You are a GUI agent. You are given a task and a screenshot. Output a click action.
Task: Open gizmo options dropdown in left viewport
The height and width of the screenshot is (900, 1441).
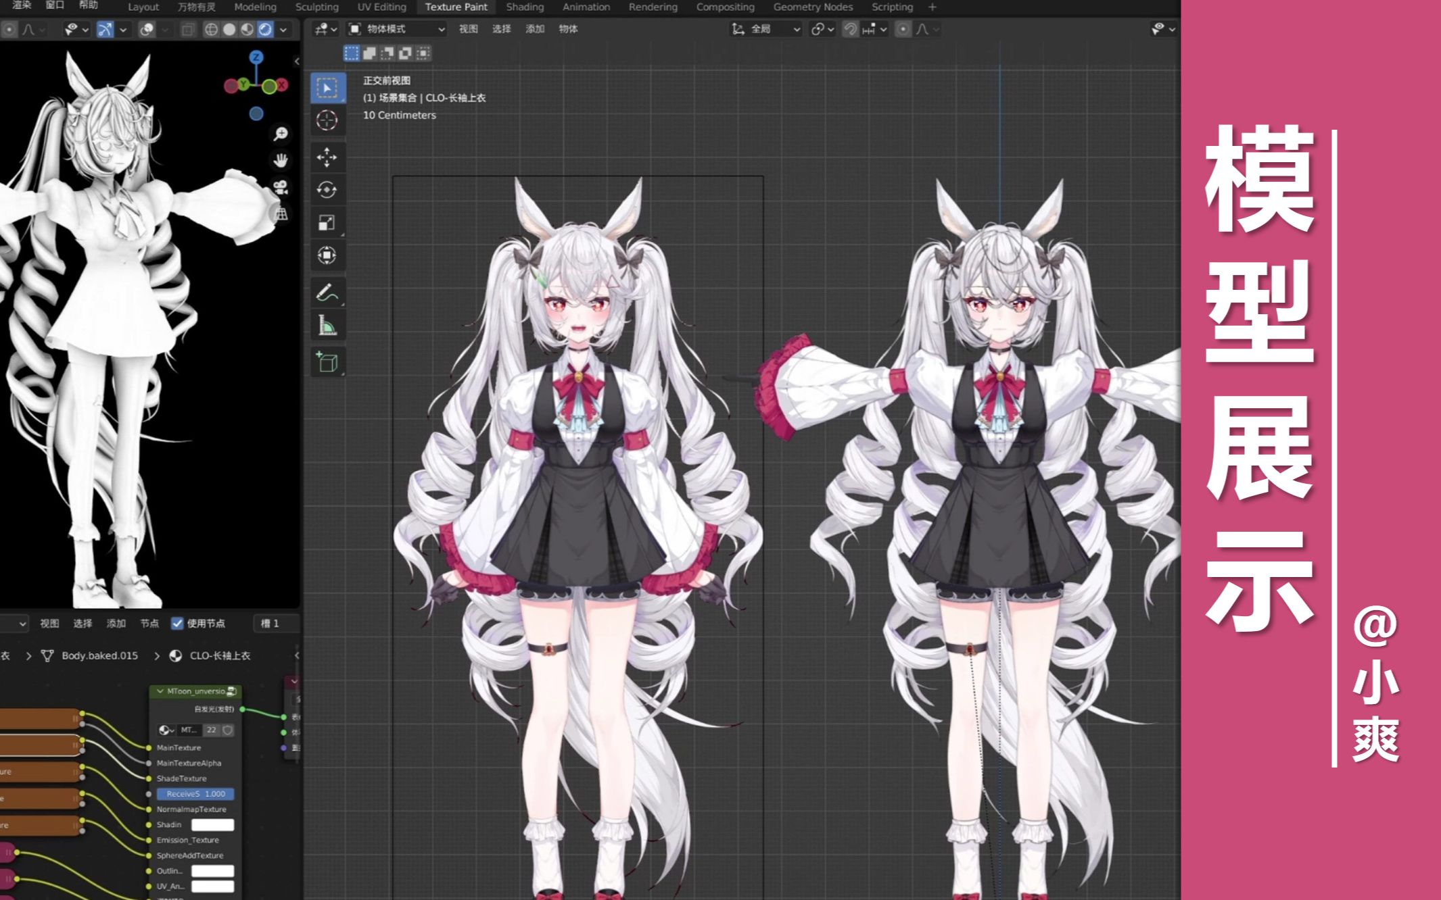[123, 30]
